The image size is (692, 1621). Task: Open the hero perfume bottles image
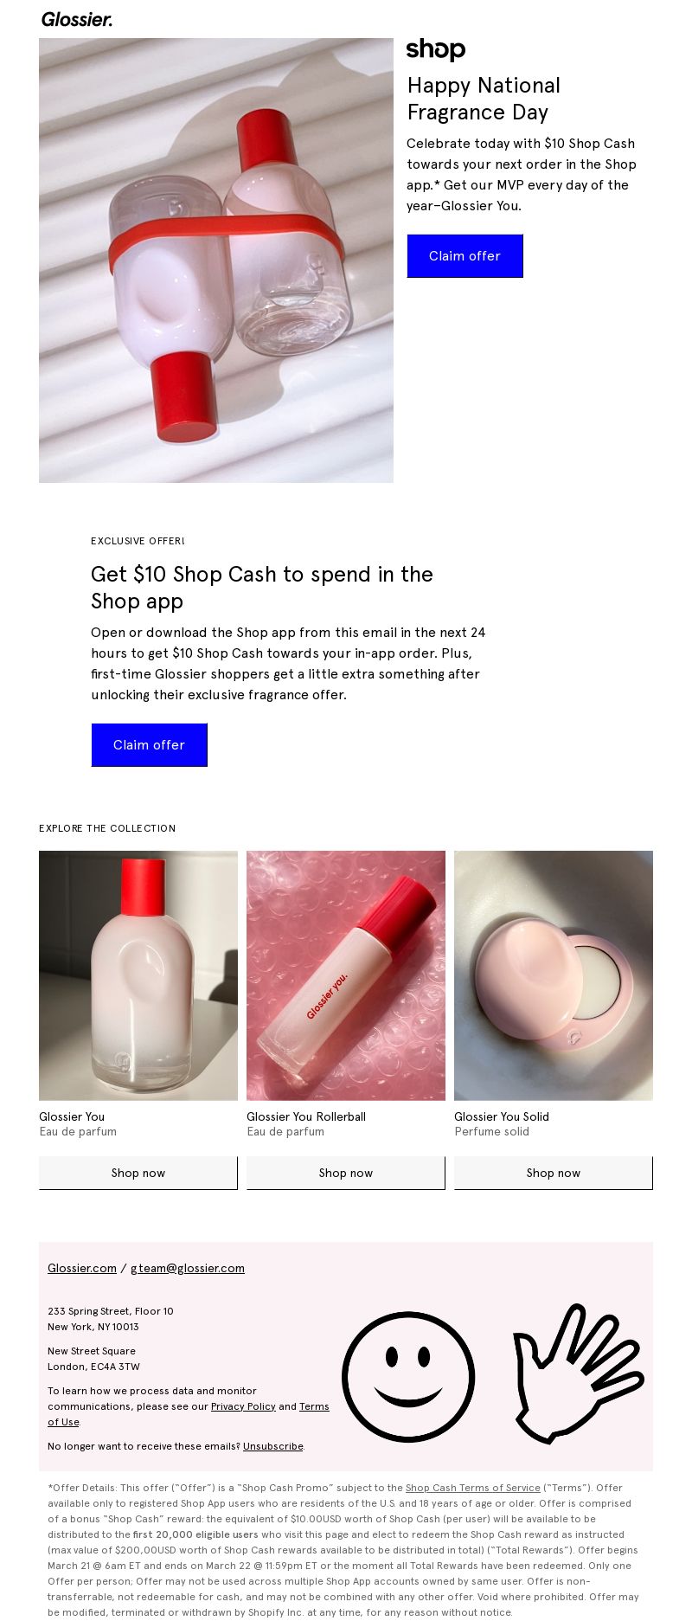216,261
